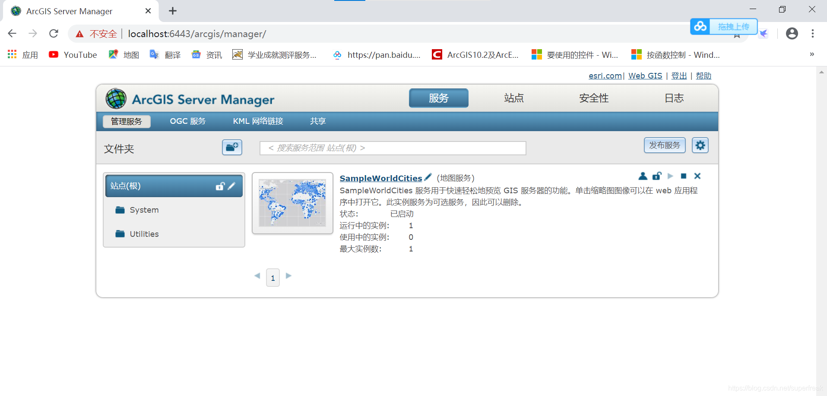Close the ArcGIS Server Manager tab
Screen dimensions: 827x396
point(148,11)
